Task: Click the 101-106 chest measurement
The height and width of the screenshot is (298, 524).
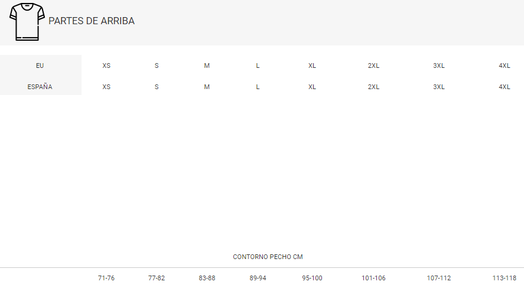Action: point(373,278)
